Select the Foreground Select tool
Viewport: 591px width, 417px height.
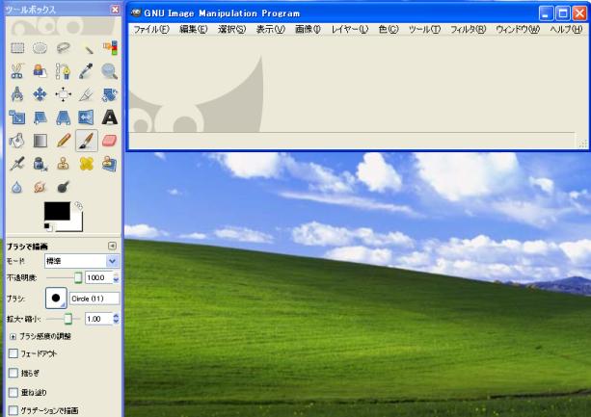click(x=40, y=71)
